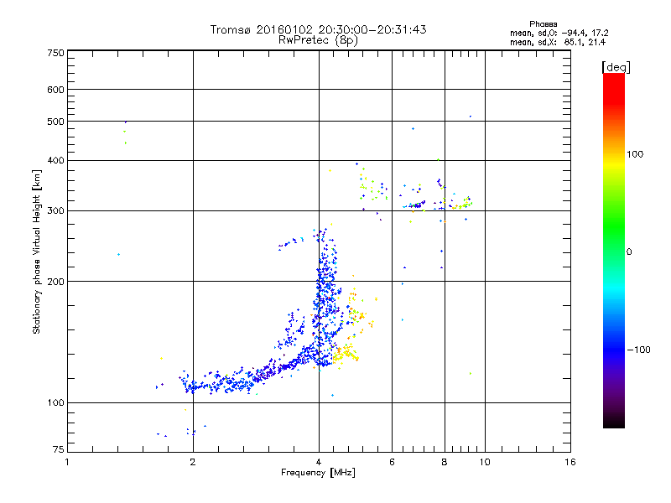Click the "500" height axis label

click(55, 122)
